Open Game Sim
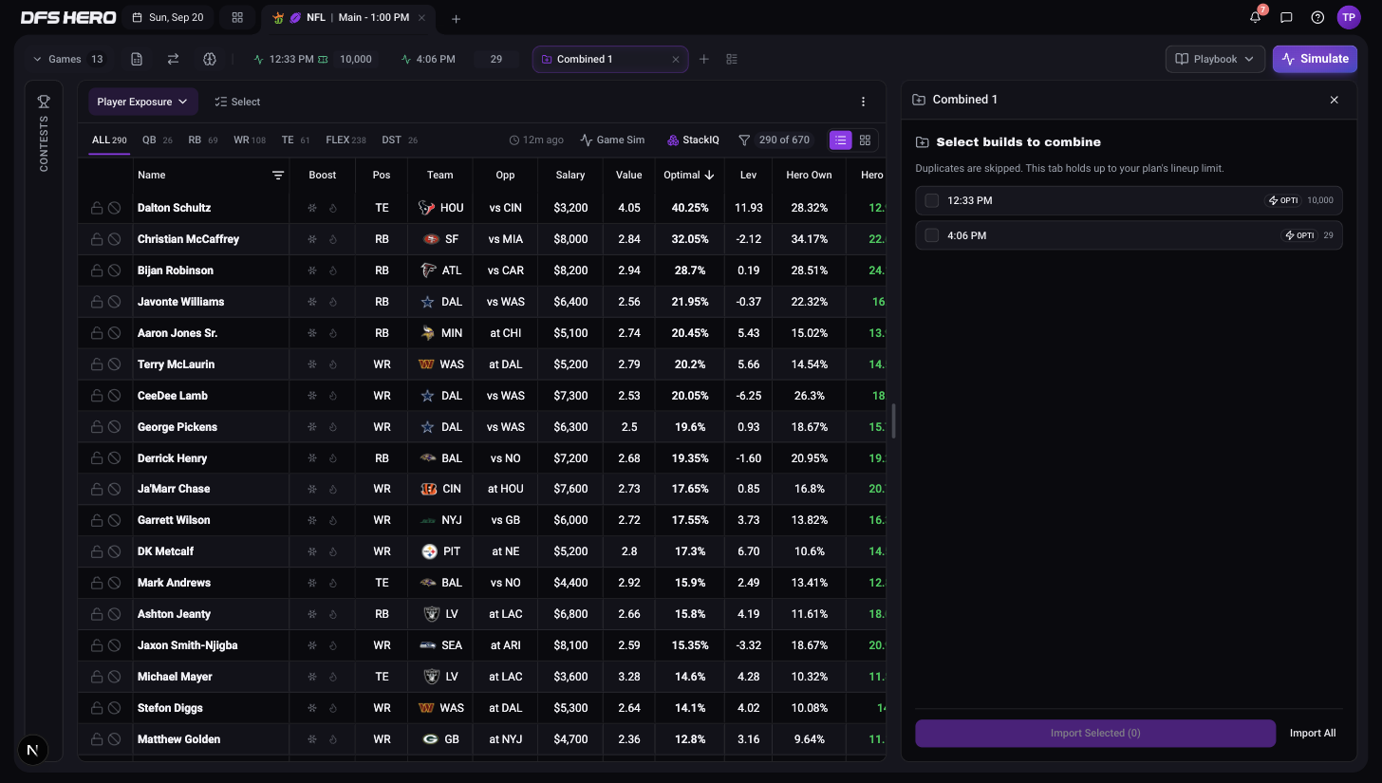 tap(612, 140)
